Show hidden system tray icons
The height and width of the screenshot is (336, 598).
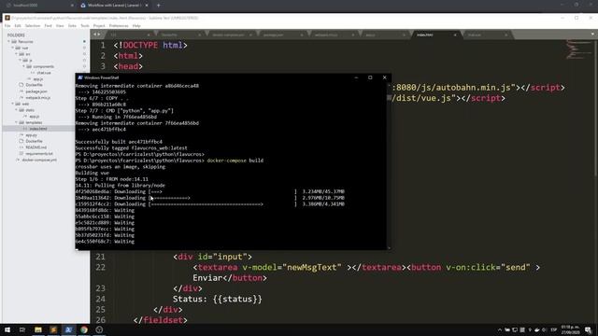point(500,329)
